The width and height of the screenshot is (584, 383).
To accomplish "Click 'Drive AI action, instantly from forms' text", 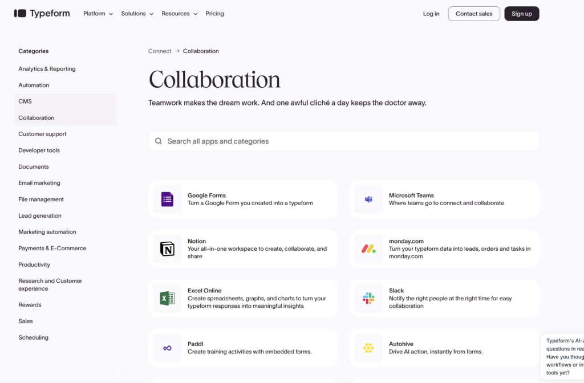I will point(436,352).
